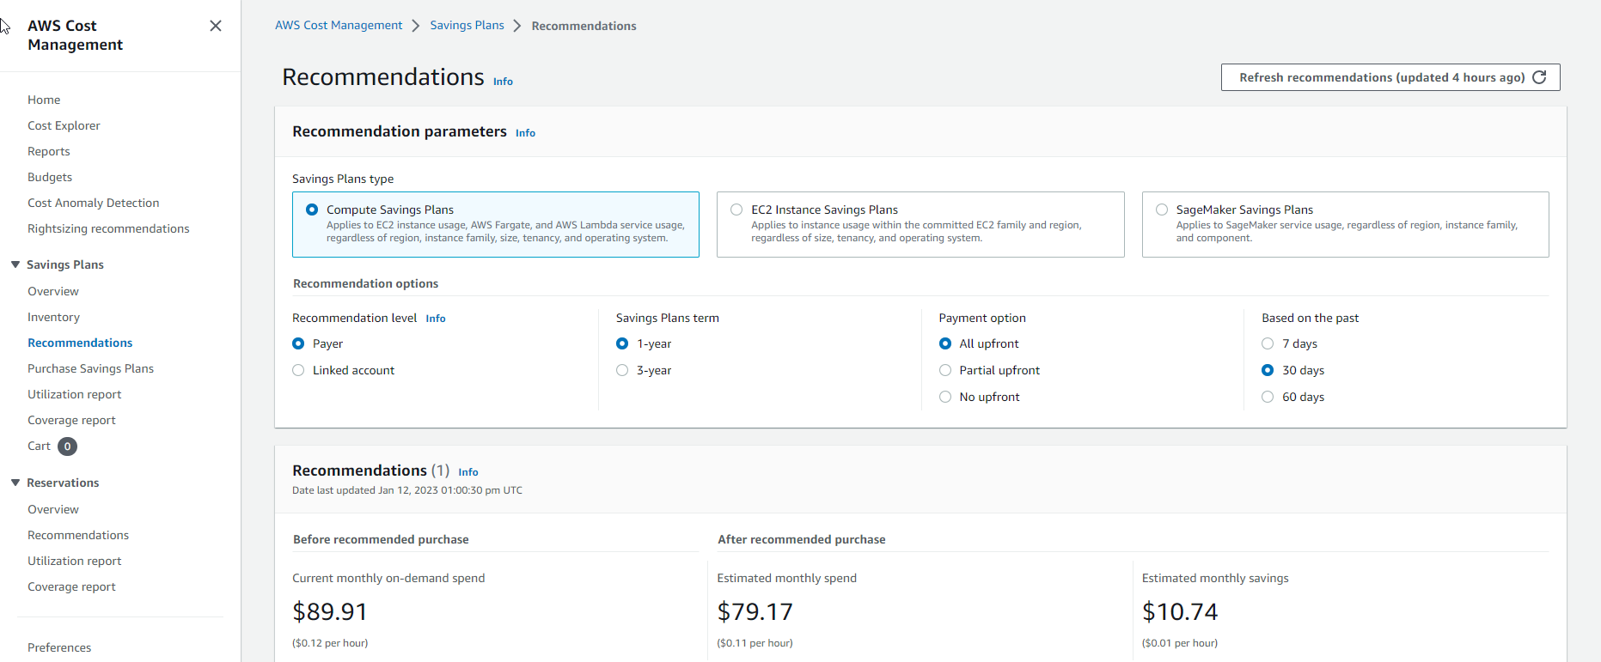Image resolution: width=1601 pixels, height=662 pixels.
Task: Collapse the Savings Plans sidebar section
Action: pyautogui.click(x=15, y=264)
